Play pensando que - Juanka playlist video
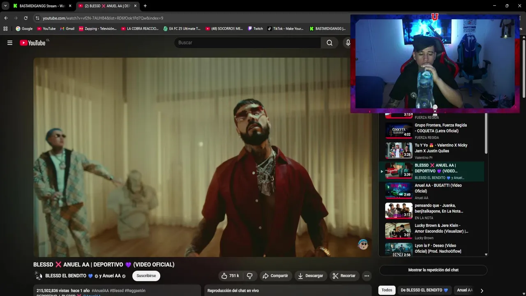526x296 pixels. tap(431, 211)
